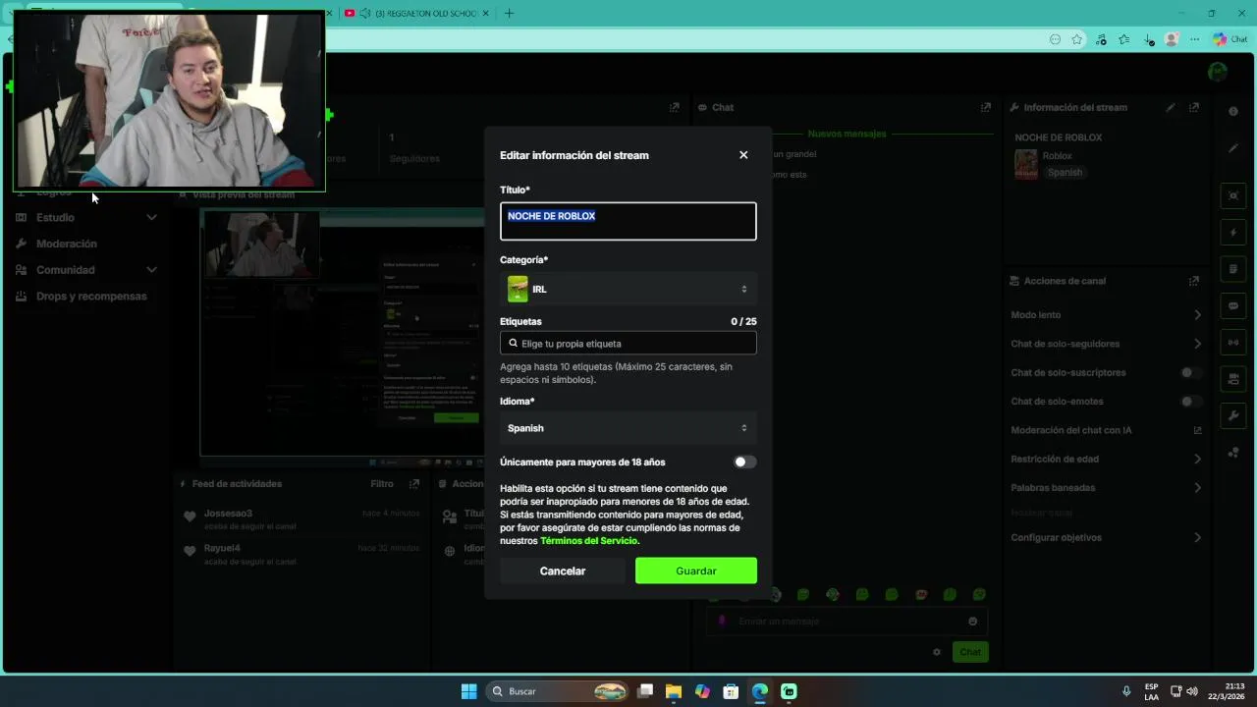Click the chat bubble icon in right sidebar

pos(1233,305)
